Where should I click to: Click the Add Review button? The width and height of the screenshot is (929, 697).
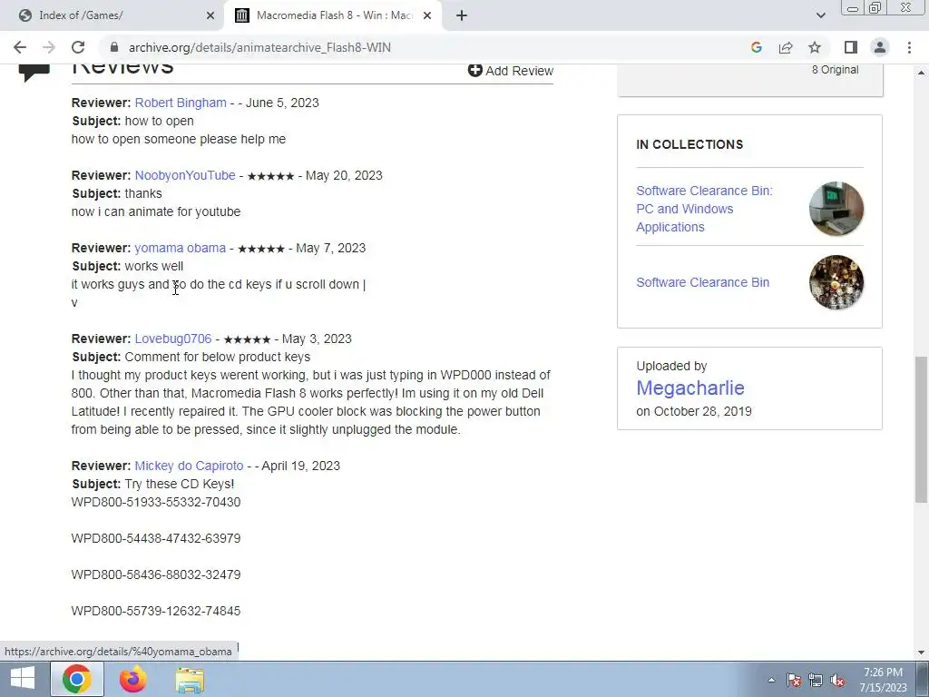(x=510, y=71)
